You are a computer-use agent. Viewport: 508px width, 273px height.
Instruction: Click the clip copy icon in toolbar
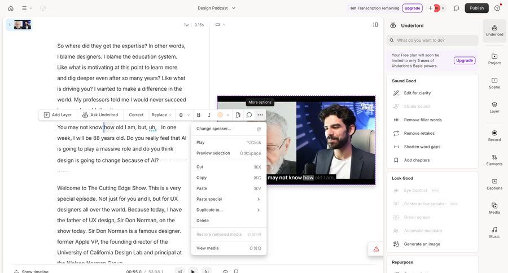point(238,115)
